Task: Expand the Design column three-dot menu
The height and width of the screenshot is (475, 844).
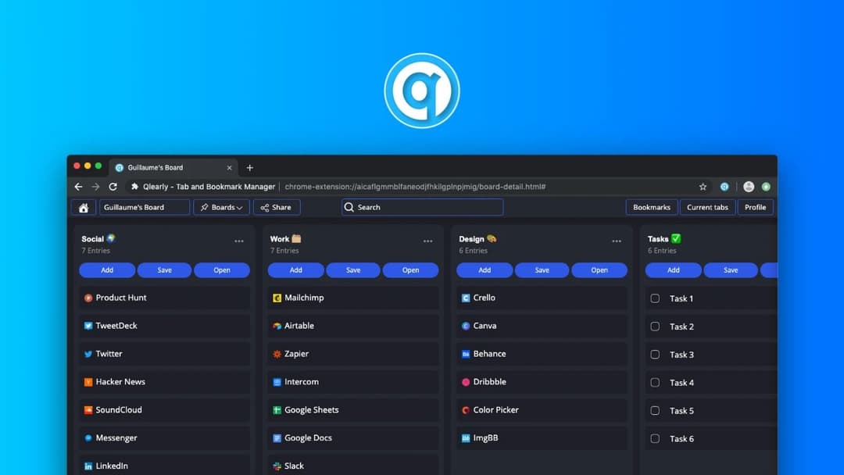Action: coord(617,241)
